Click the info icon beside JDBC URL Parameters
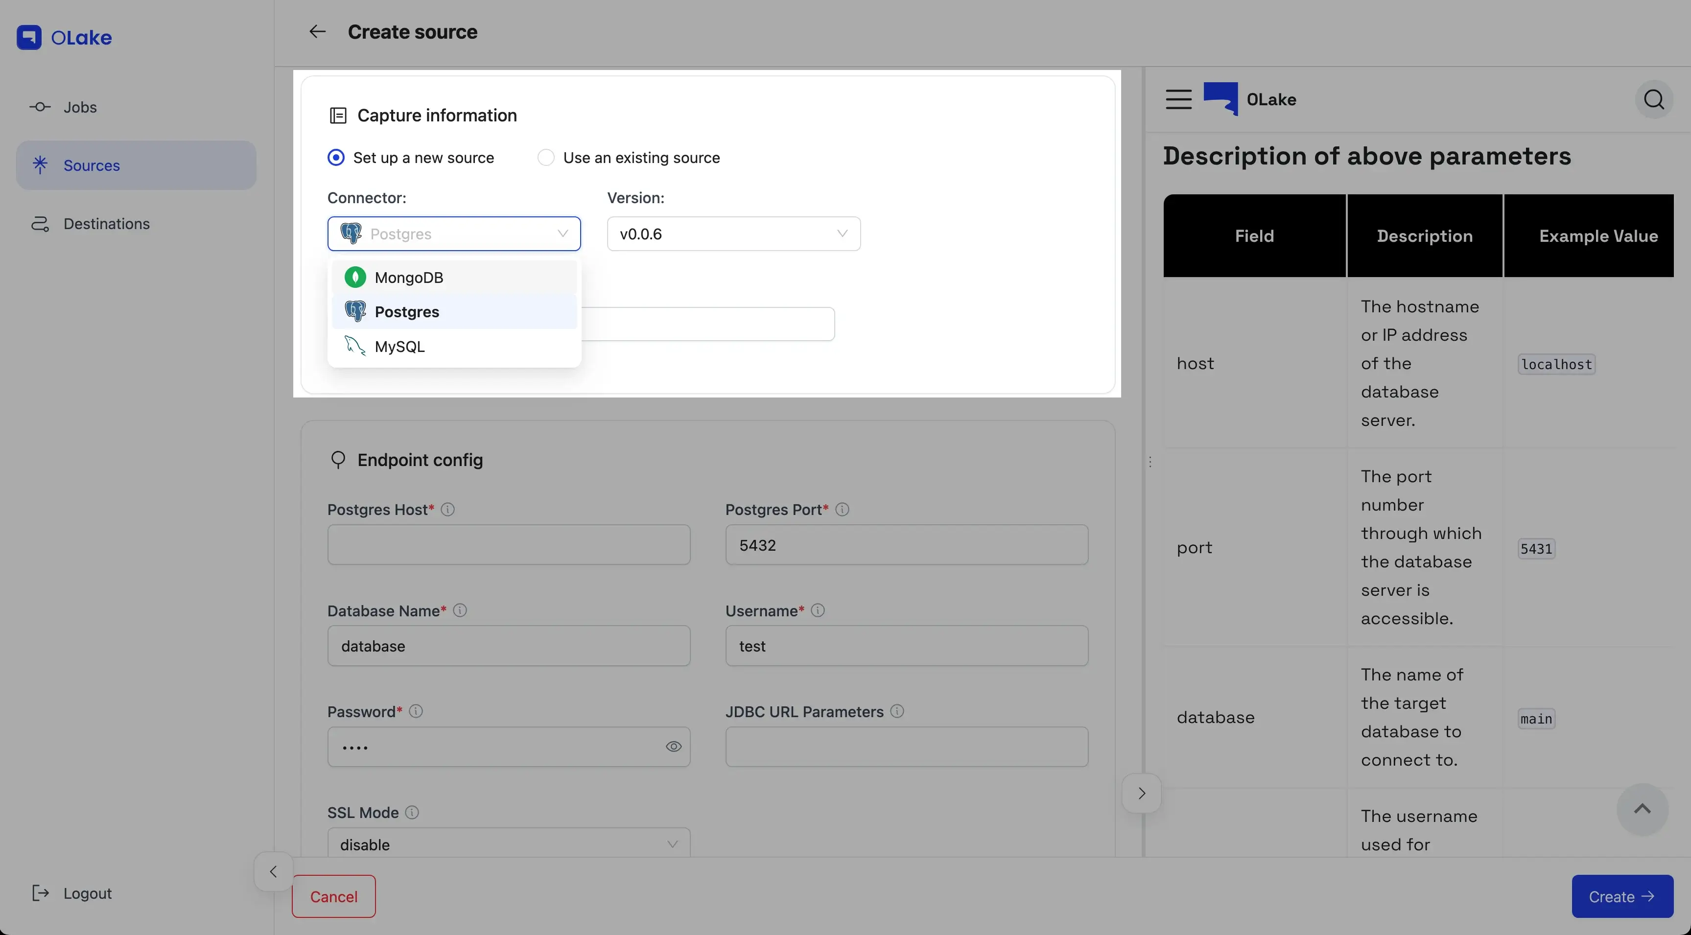 tap(897, 711)
